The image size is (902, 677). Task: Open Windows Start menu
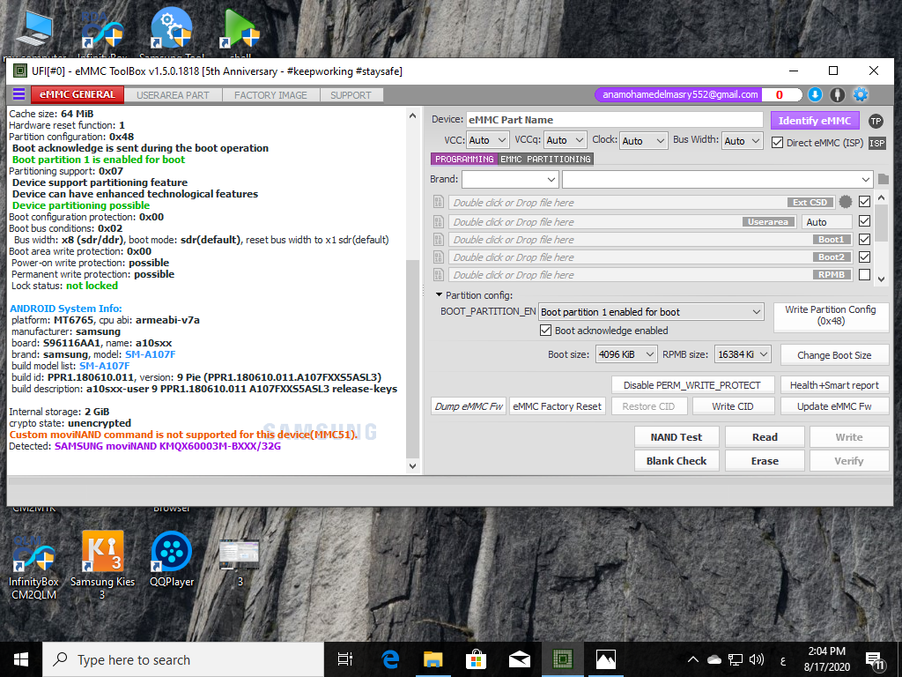click(21, 659)
